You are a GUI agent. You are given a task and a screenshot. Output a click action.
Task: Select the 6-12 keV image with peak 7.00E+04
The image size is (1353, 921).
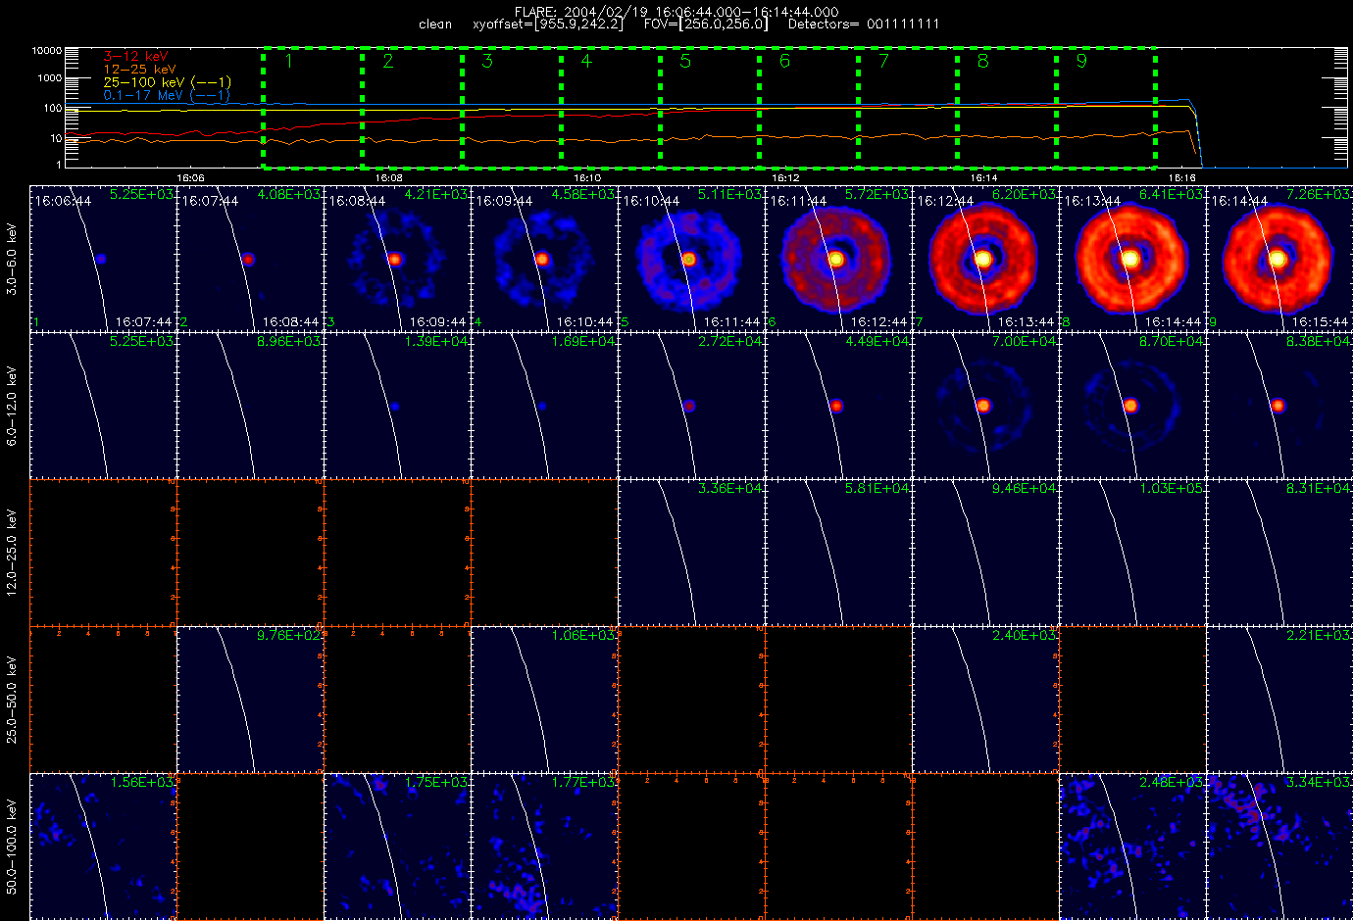(x=986, y=406)
